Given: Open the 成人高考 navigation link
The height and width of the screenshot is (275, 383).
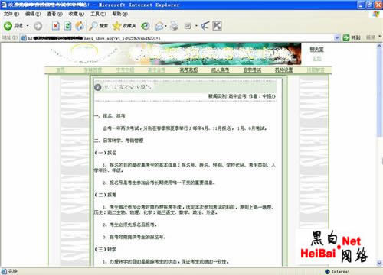Looking at the screenshot, I should [220, 70].
